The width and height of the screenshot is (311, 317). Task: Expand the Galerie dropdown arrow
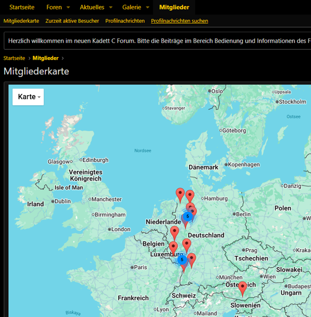pos(148,7)
